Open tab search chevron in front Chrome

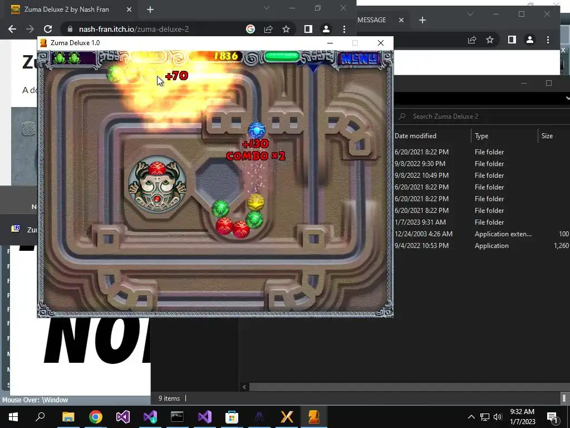pos(267,8)
